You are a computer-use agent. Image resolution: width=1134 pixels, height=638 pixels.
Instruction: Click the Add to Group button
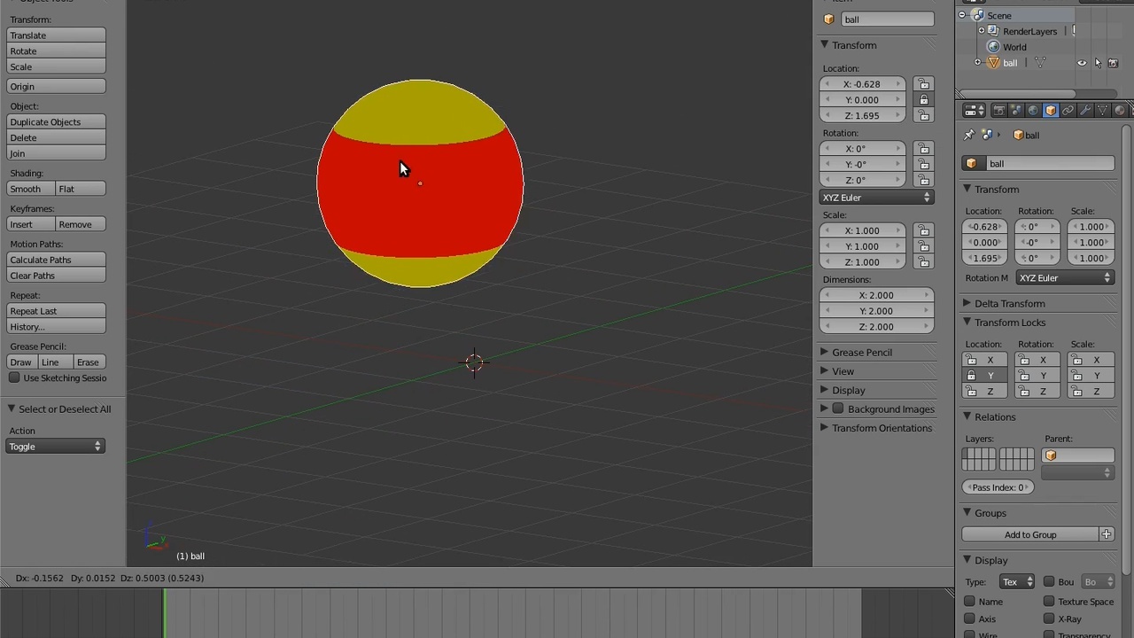pos(1030,534)
